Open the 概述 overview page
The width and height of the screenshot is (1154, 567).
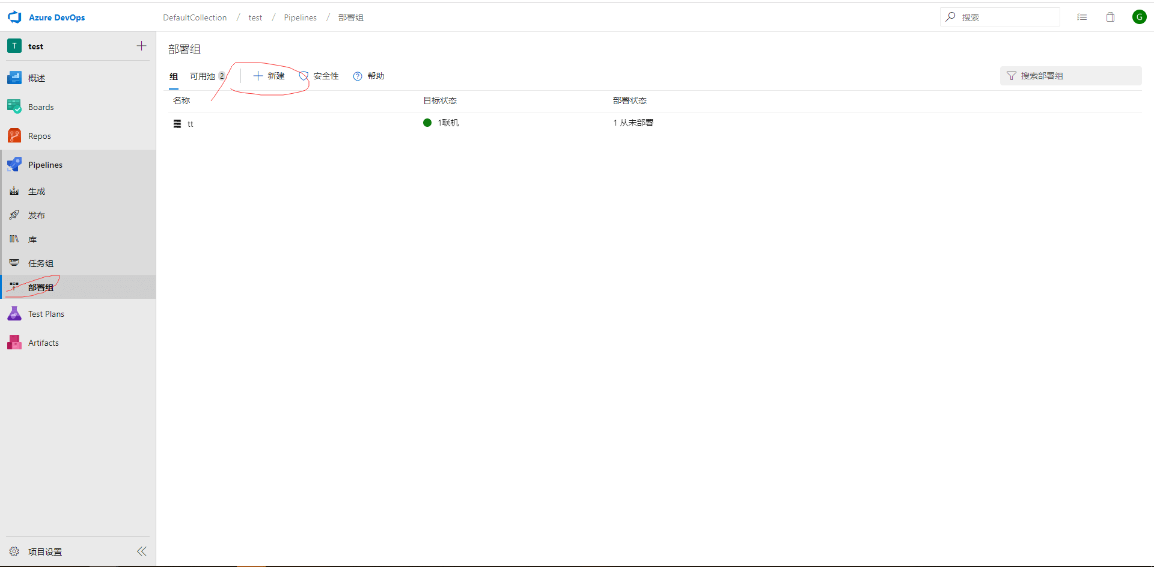click(36, 78)
